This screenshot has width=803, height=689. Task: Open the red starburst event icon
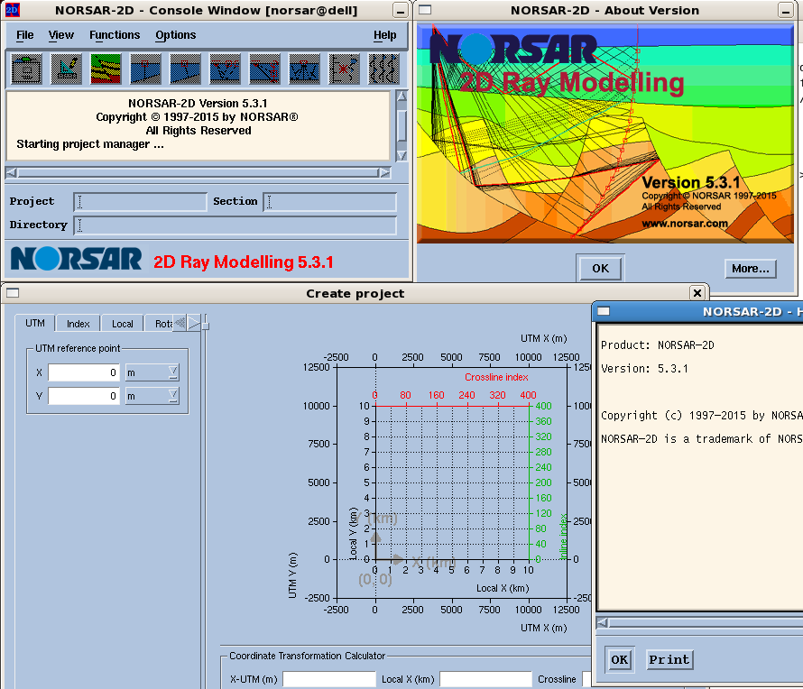(x=344, y=69)
